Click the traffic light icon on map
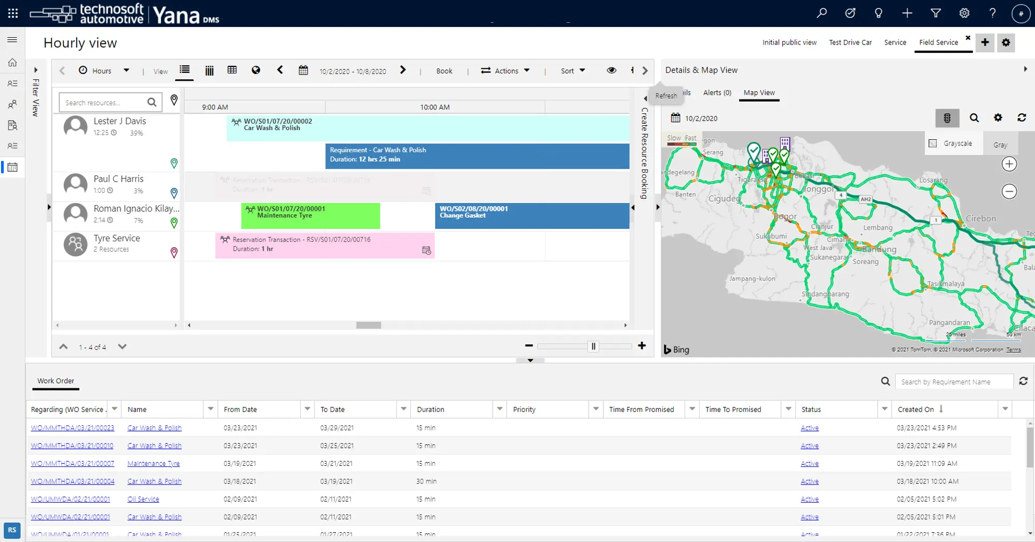The image size is (1035, 542). (947, 118)
